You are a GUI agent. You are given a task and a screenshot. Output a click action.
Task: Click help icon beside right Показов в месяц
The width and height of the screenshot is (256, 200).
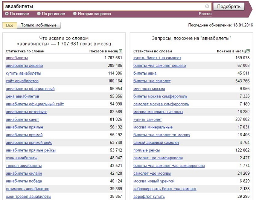pyautogui.click(x=248, y=51)
